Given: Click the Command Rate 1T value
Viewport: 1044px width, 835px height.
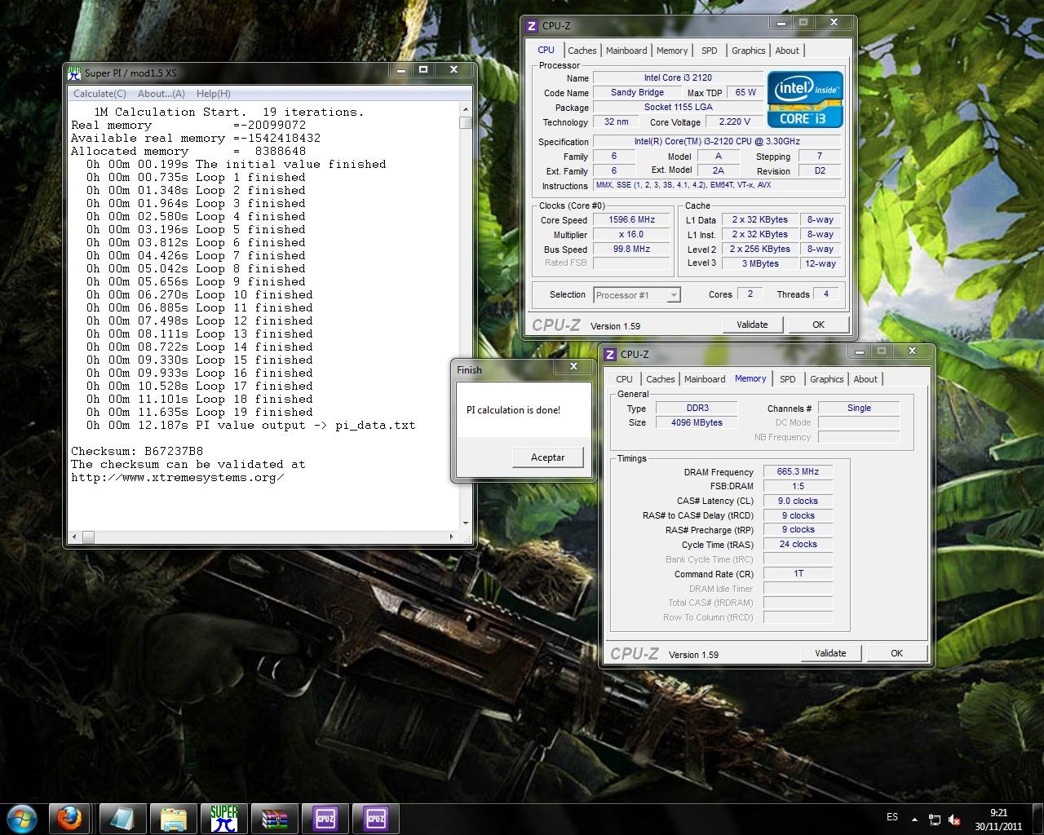Looking at the screenshot, I should coord(798,574).
